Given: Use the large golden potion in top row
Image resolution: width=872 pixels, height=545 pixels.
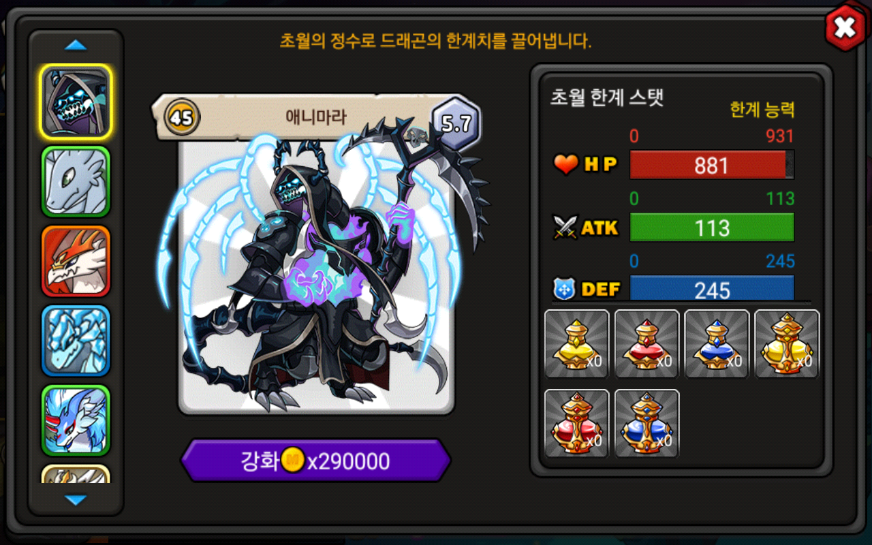Looking at the screenshot, I should point(787,344).
